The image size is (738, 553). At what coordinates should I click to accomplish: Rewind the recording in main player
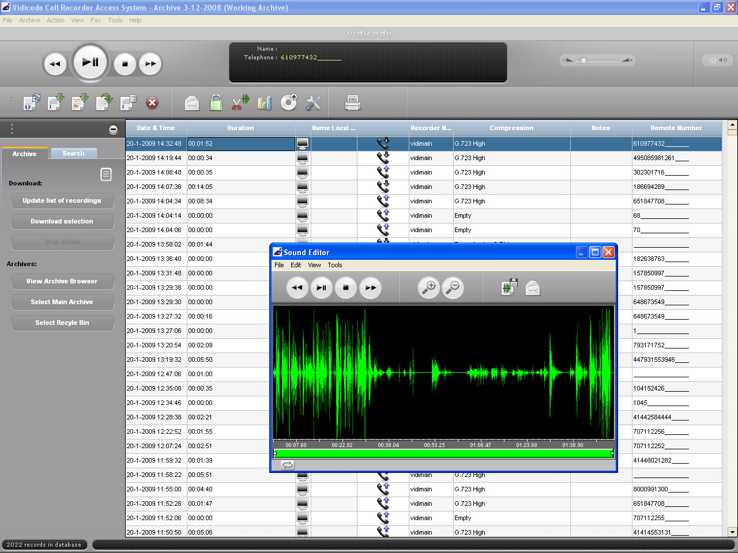click(55, 64)
